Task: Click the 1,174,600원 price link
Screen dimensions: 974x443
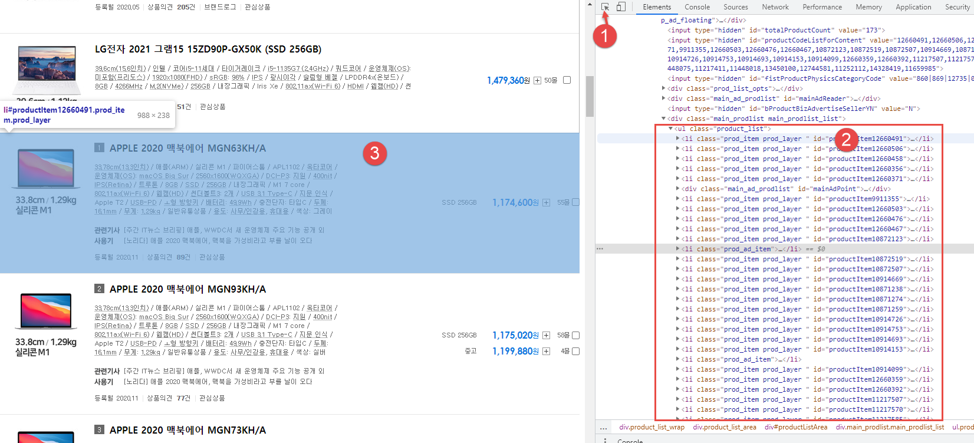Action: pyautogui.click(x=515, y=202)
